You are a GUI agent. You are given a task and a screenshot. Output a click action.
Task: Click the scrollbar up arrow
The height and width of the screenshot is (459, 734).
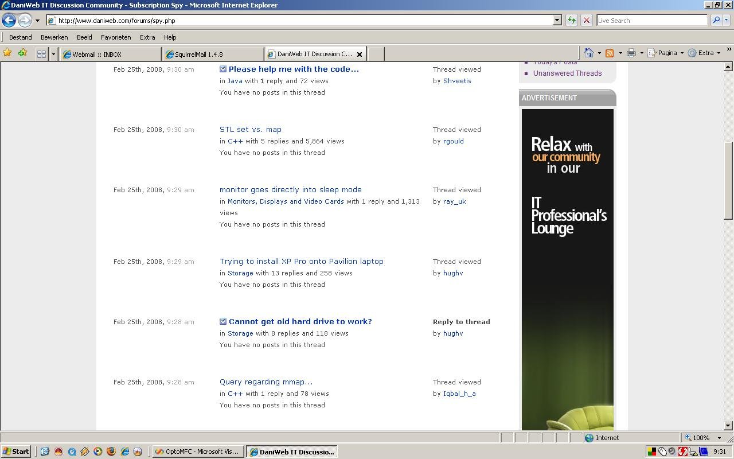[x=728, y=67]
